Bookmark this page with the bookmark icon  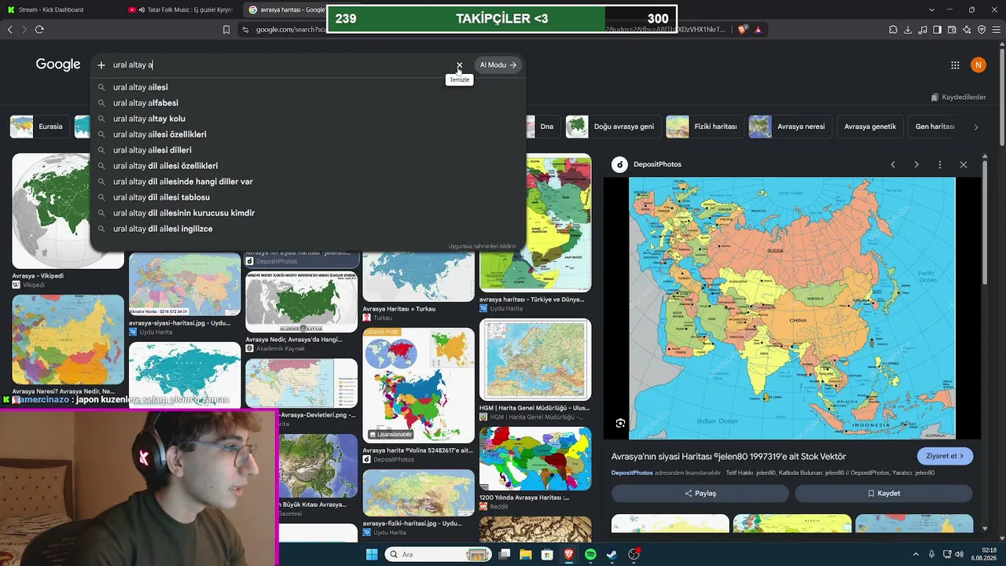[226, 30]
